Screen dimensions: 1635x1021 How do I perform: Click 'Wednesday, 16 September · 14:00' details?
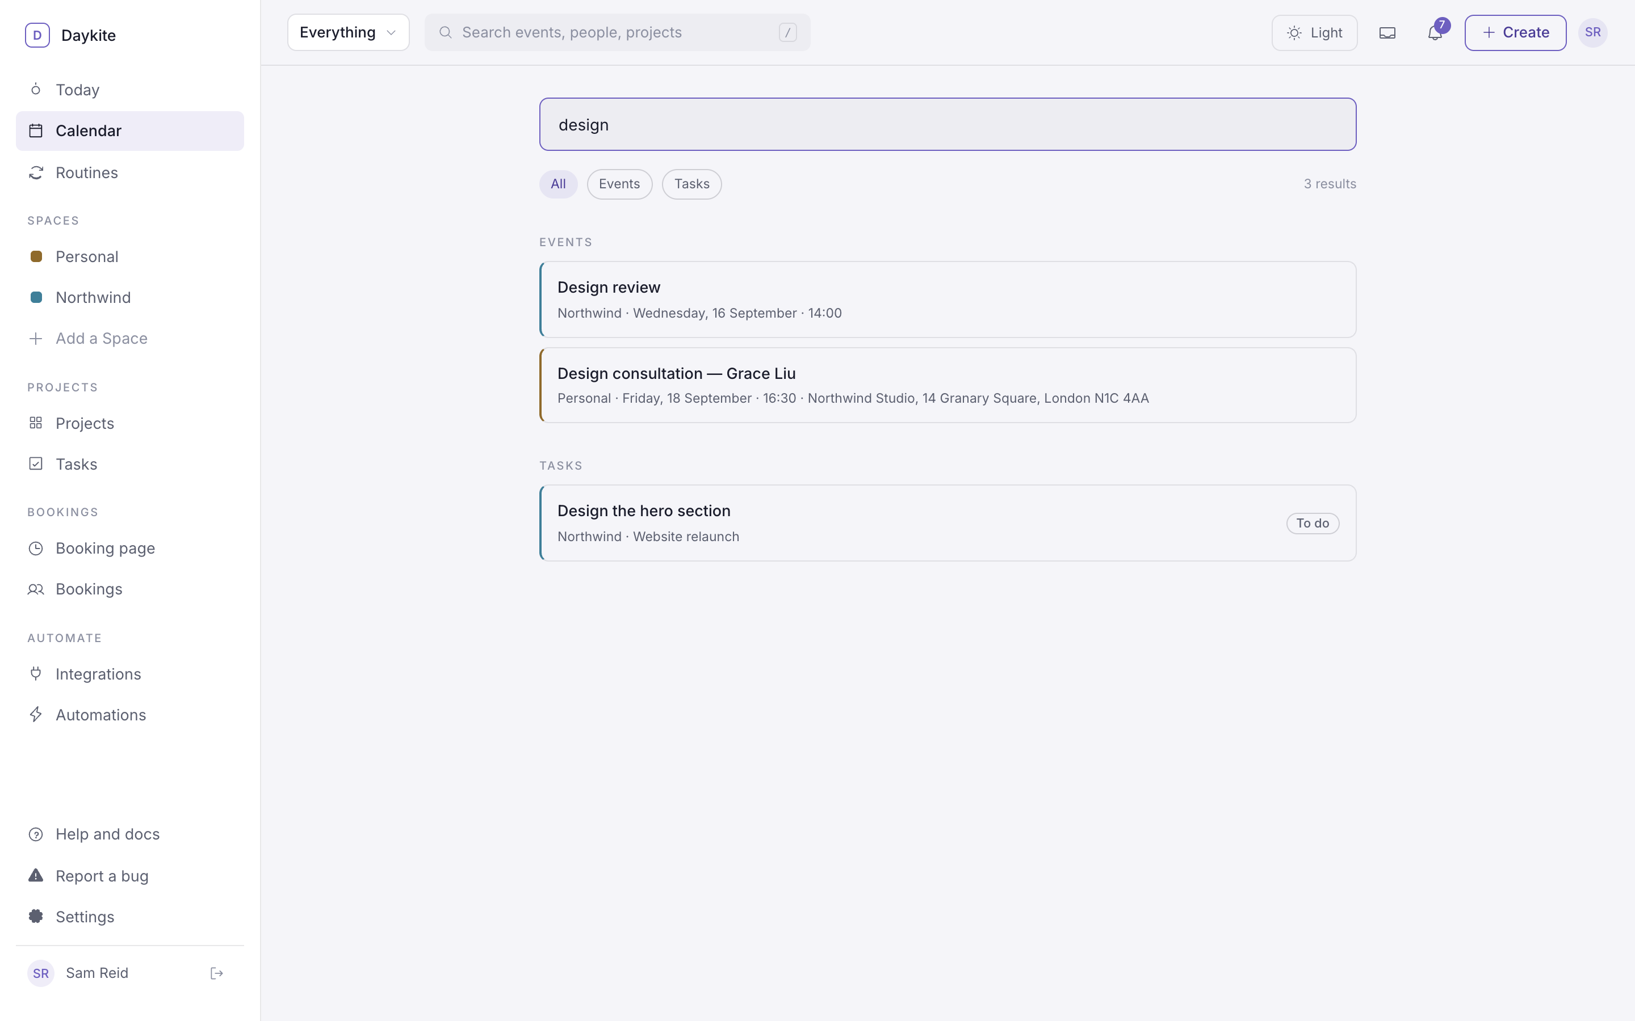coord(737,313)
